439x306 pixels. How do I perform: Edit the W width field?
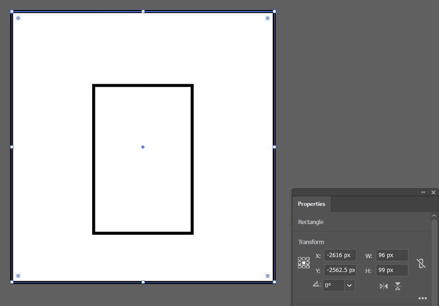pyautogui.click(x=392, y=255)
